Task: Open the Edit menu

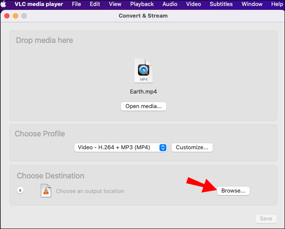Action: 95,4
